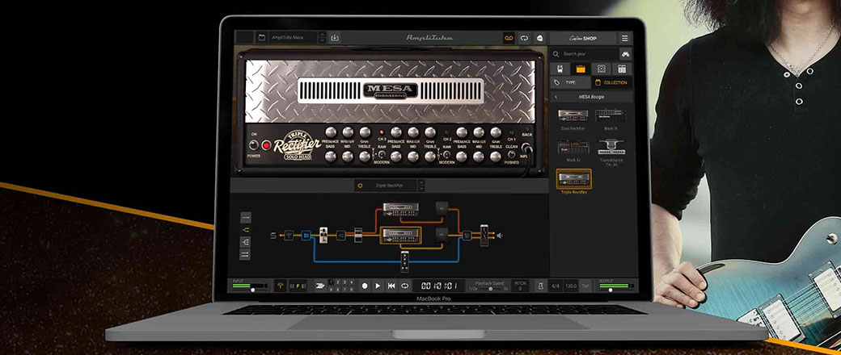
Task: Select the cabinet gear tab
Action: pos(602,69)
